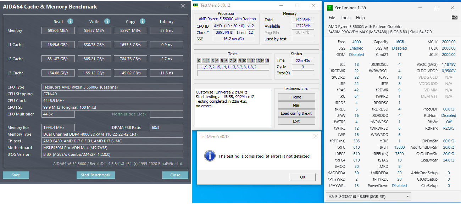Save the AIDA64 benchmark results
The width and height of the screenshot is (461, 204).
coord(16,175)
